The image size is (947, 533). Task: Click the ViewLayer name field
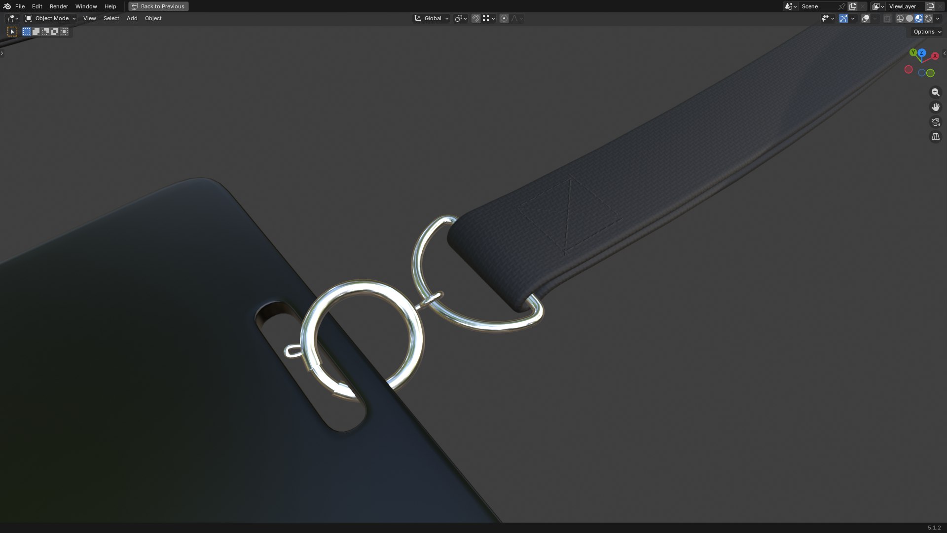(906, 6)
